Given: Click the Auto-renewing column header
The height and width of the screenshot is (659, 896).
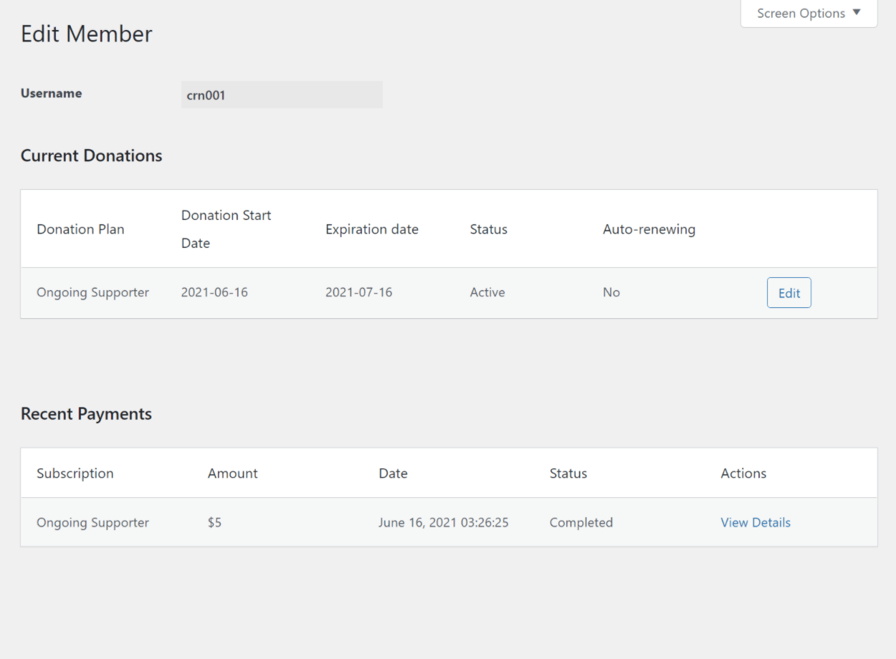Looking at the screenshot, I should point(649,229).
